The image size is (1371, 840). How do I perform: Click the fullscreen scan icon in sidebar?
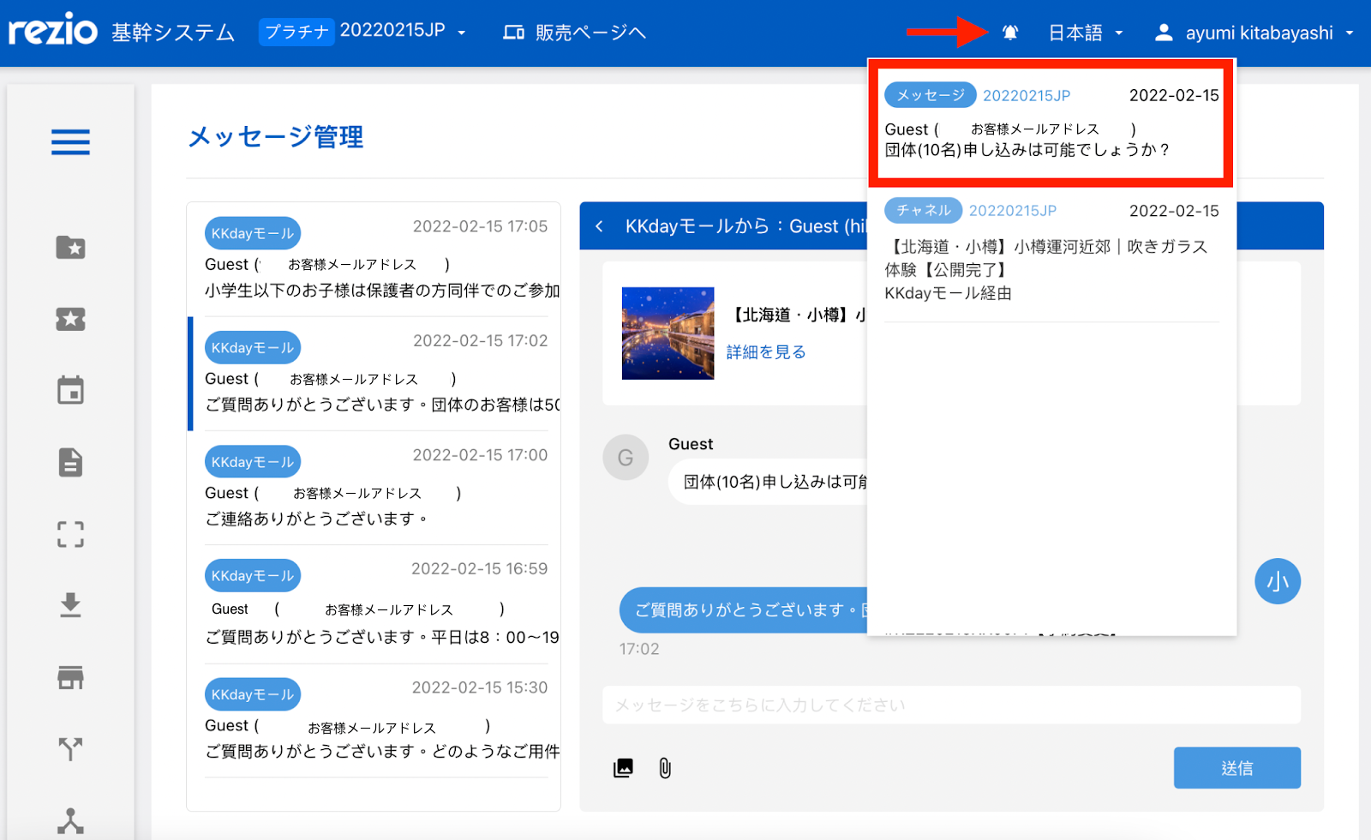pos(70,535)
